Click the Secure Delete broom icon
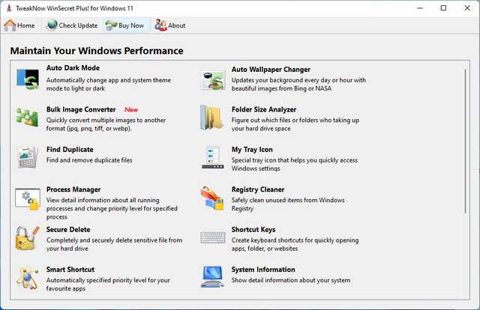The width and height of the screenshot is (480, 310). click(x=28, y=238)
